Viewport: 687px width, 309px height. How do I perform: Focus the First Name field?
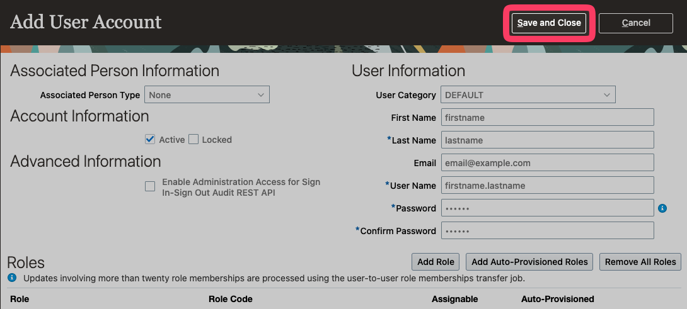tap(547, 118)
